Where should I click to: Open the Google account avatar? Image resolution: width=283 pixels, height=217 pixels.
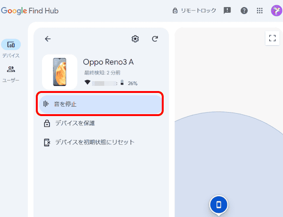pos(276,10)
